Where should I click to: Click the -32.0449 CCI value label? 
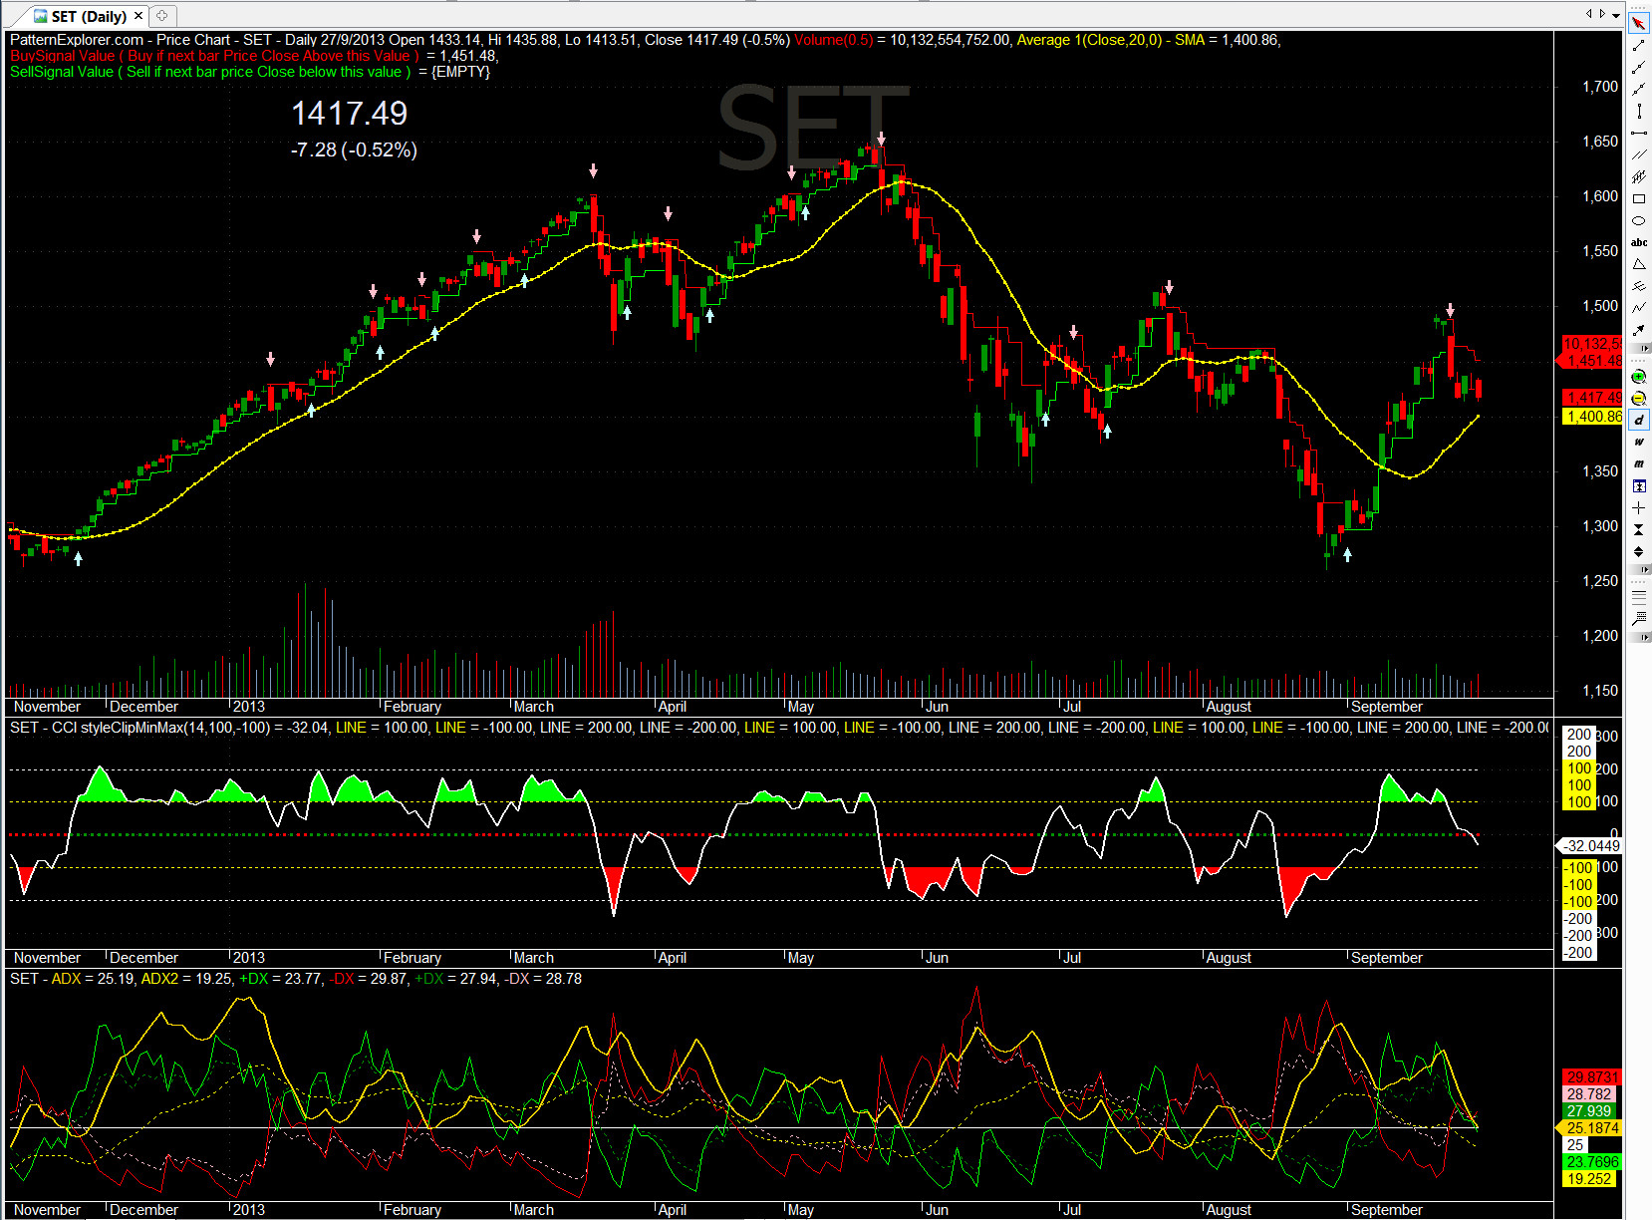click(x=1589, y=846)
